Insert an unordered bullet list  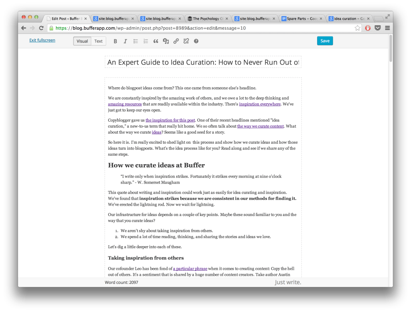coord(135,41)
